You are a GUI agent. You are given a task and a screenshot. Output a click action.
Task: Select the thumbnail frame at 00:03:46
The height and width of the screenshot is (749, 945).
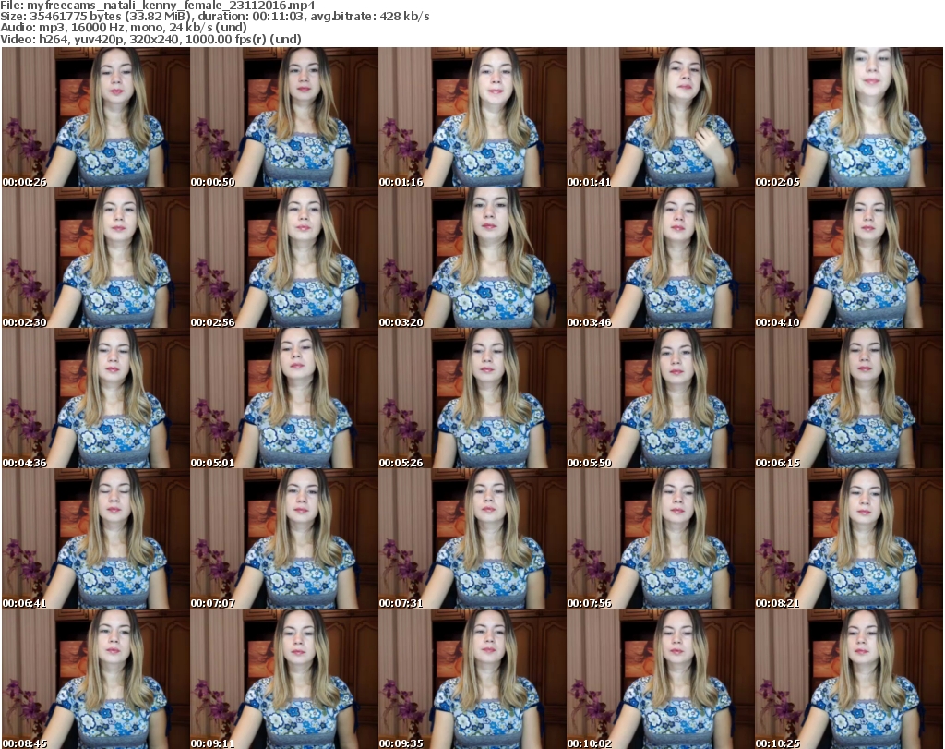coord(661,258)
